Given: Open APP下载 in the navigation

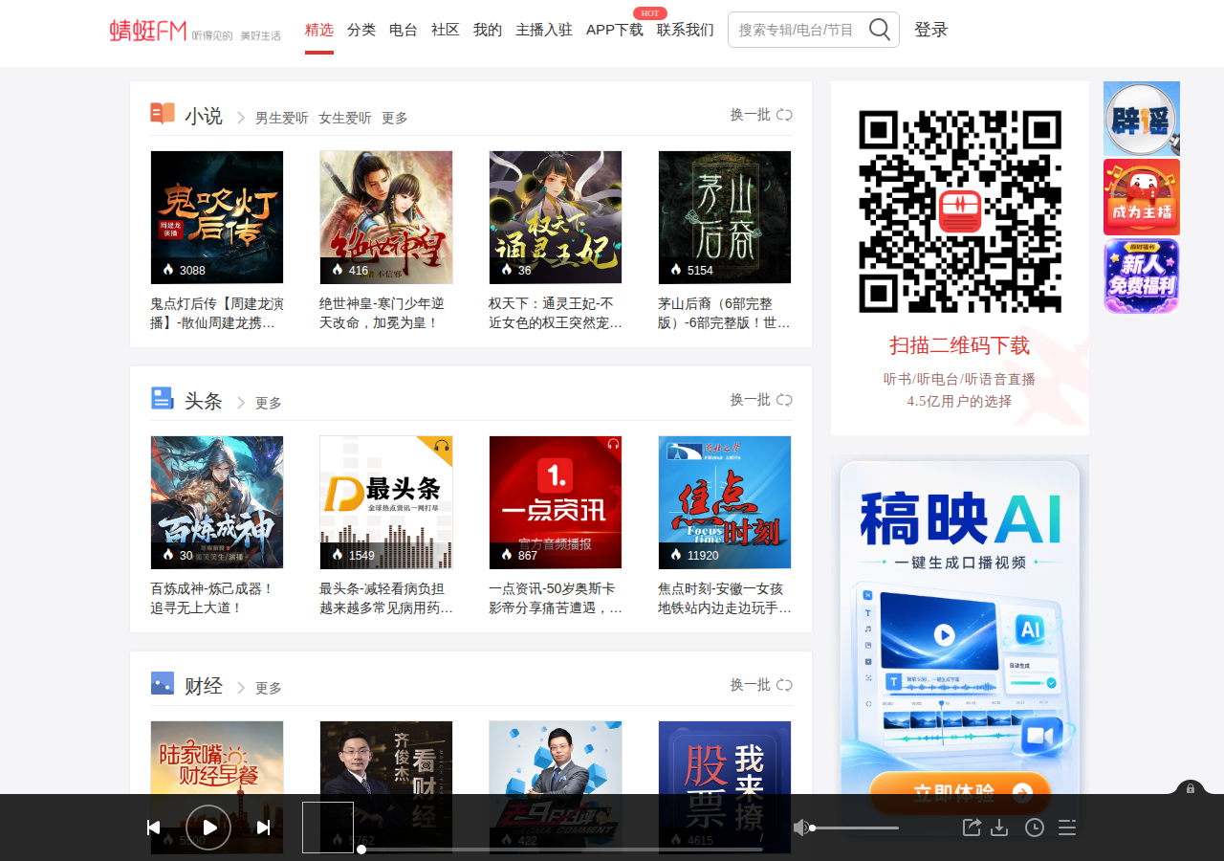Looking at the screenshot, I should point(615,30).
